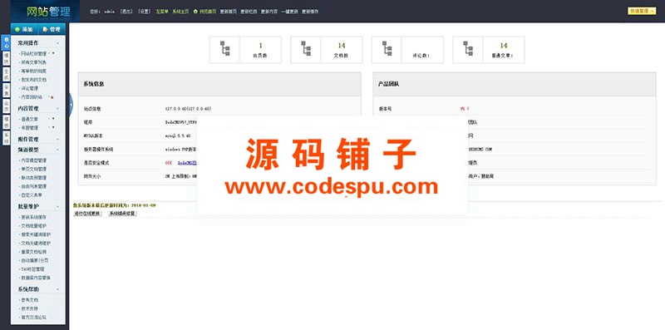Switch to the 会员 vertical tab
Image resolution: width=665 pixels, height=330 pixels.
click(6, 106)
